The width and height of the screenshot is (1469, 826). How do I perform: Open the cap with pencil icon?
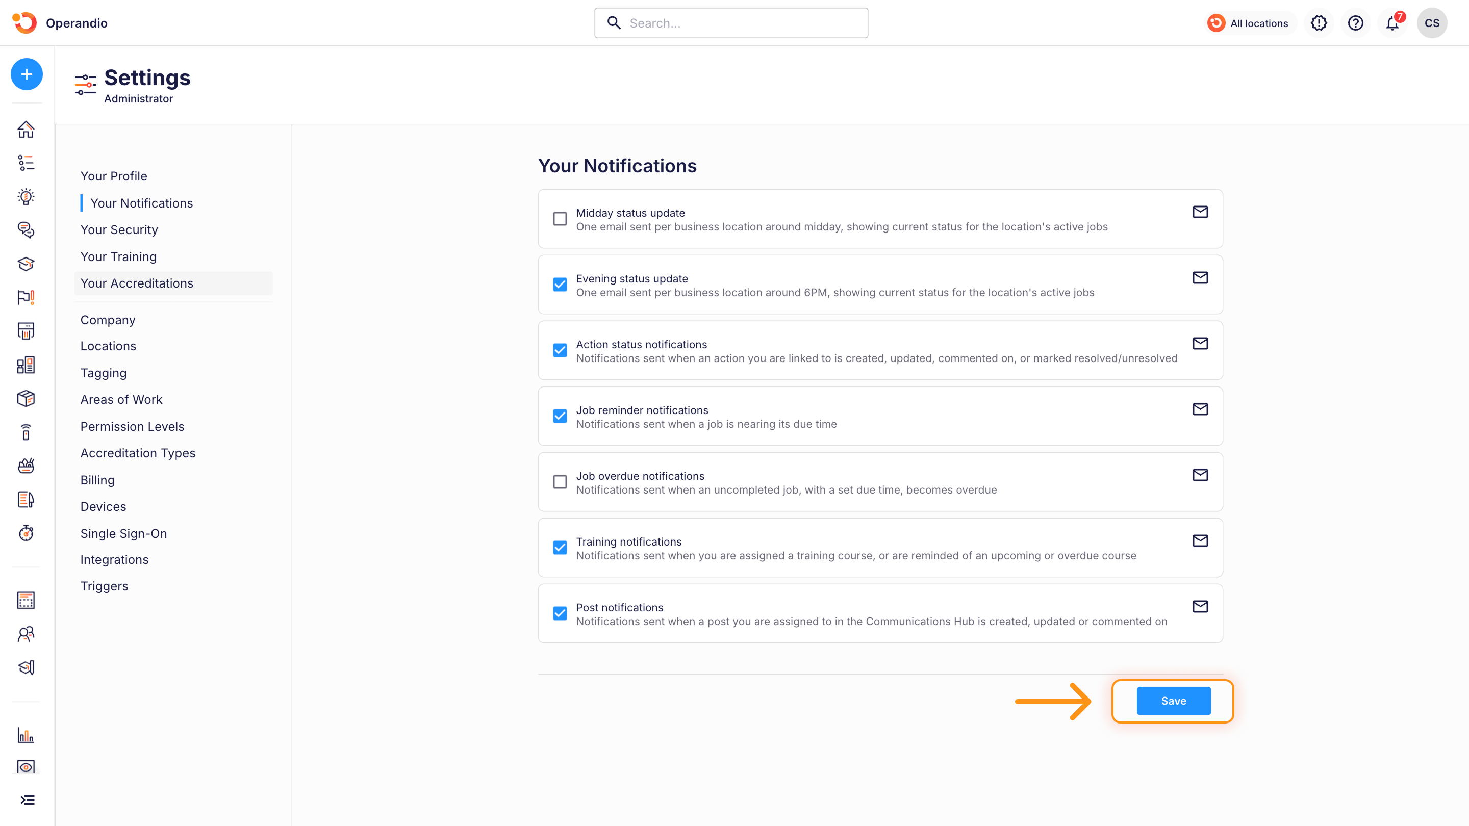[26, 667]
